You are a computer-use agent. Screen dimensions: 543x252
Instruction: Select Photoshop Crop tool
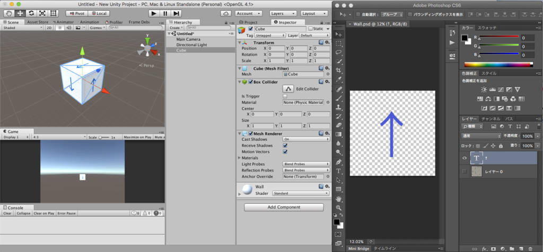click(x=339, y=70)
